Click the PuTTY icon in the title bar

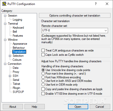[x=4, y=4]
